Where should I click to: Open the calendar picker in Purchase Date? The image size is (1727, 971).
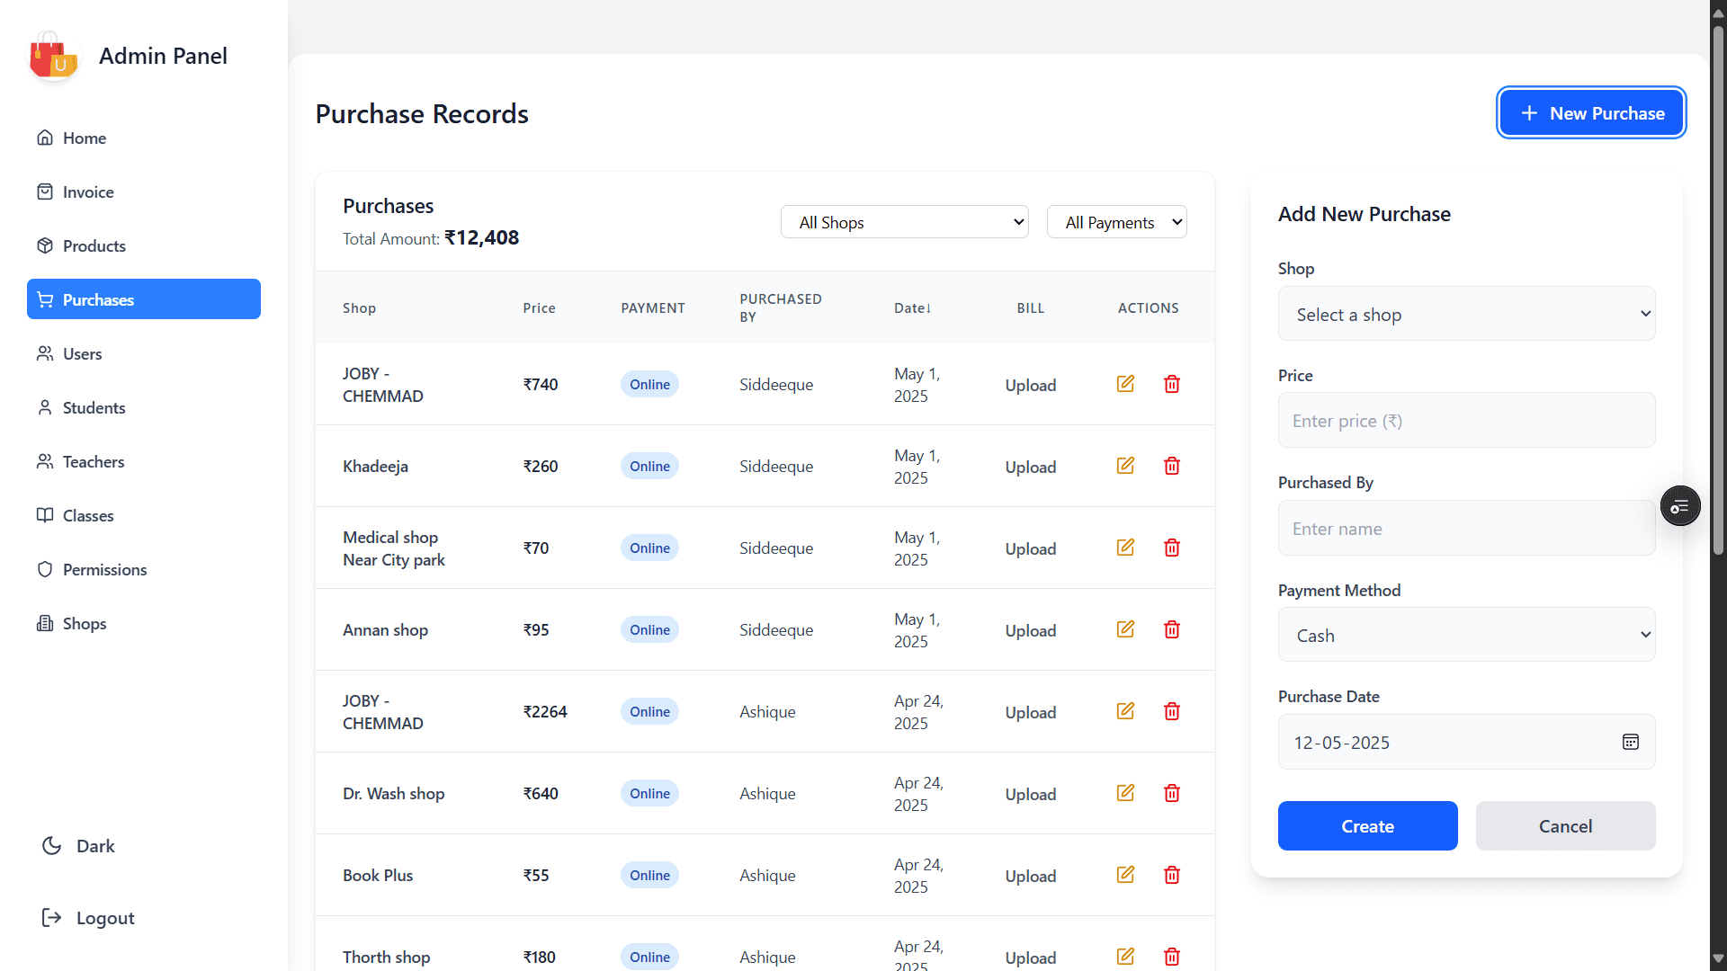click(1630, 742)
